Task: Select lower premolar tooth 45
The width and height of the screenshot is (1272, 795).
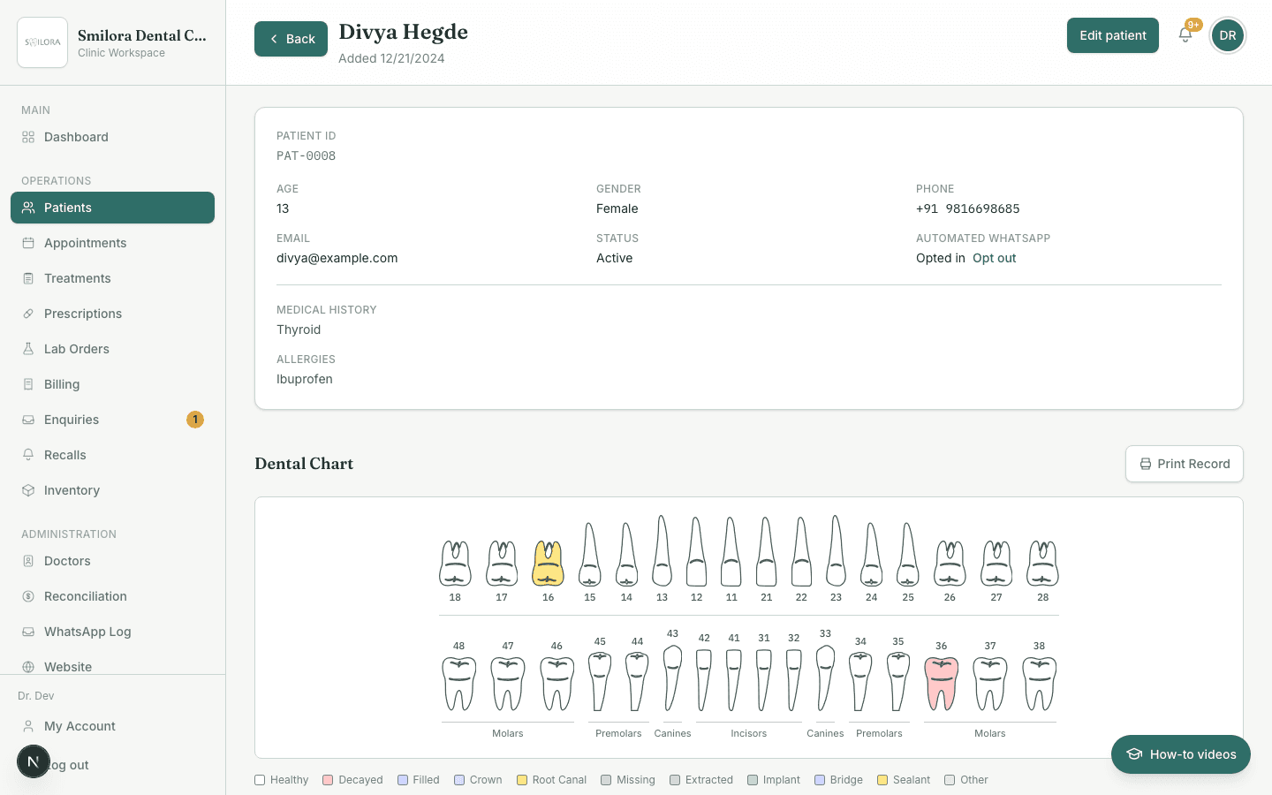Action: click(x=600, y=681)
